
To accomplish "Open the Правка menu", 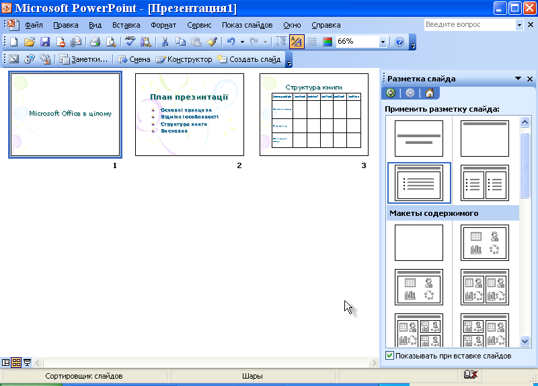I will 65,25.
